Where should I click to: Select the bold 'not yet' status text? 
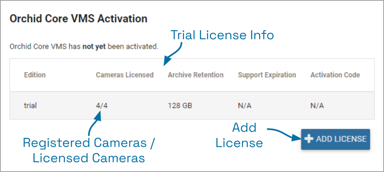pyautogui.click(x=93, y=46)
